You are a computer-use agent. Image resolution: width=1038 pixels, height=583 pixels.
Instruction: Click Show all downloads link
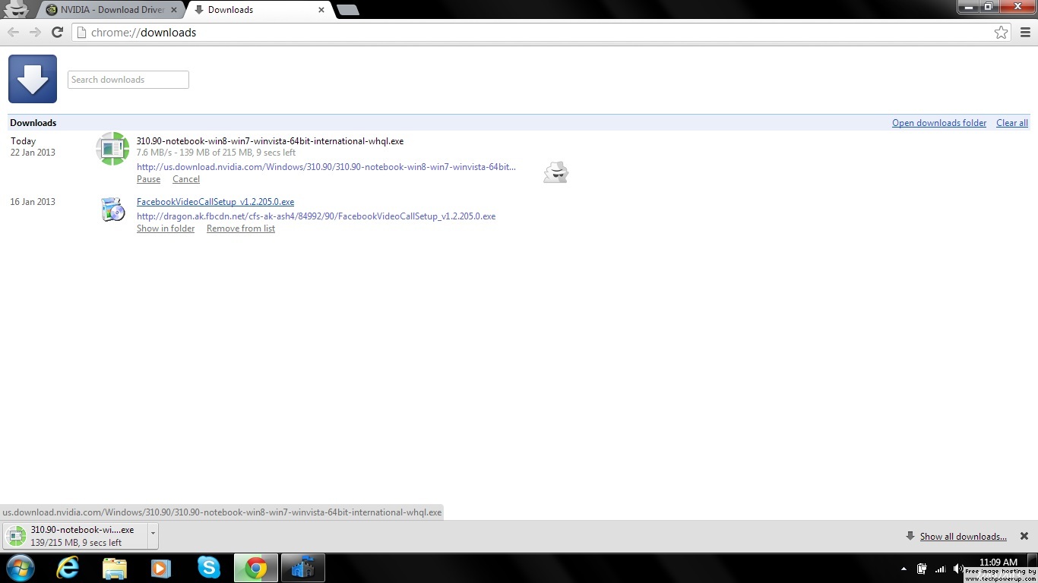963,537
